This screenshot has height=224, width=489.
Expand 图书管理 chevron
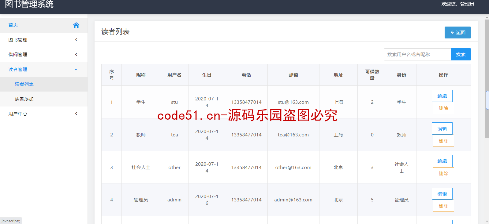pos(76,40)
